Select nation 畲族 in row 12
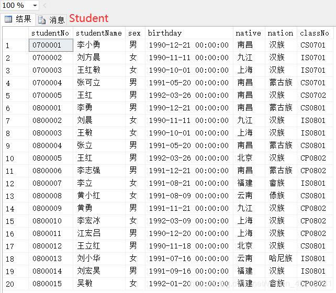This screenshot has width=336, height=293. [x=277, y=183]
